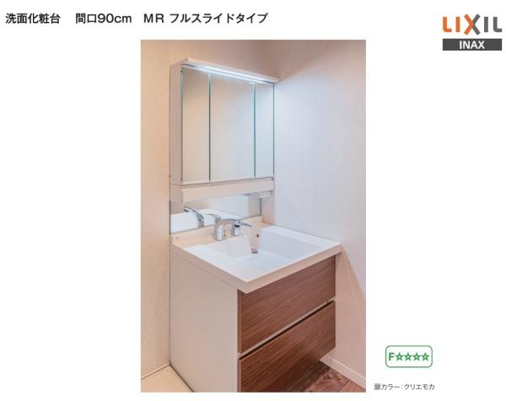Click the small outlet panel under the mirror cabinet
The height and width of the screenshot is (401, 506).
pos(264,195)
